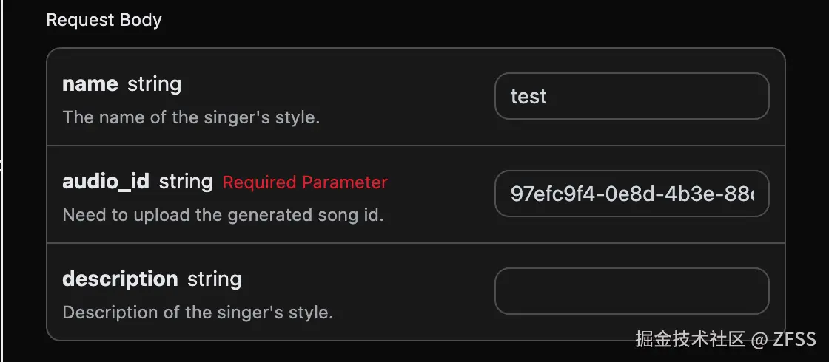
Task: Click the divider between name and audio_id rows
Action: click(415, 146)
